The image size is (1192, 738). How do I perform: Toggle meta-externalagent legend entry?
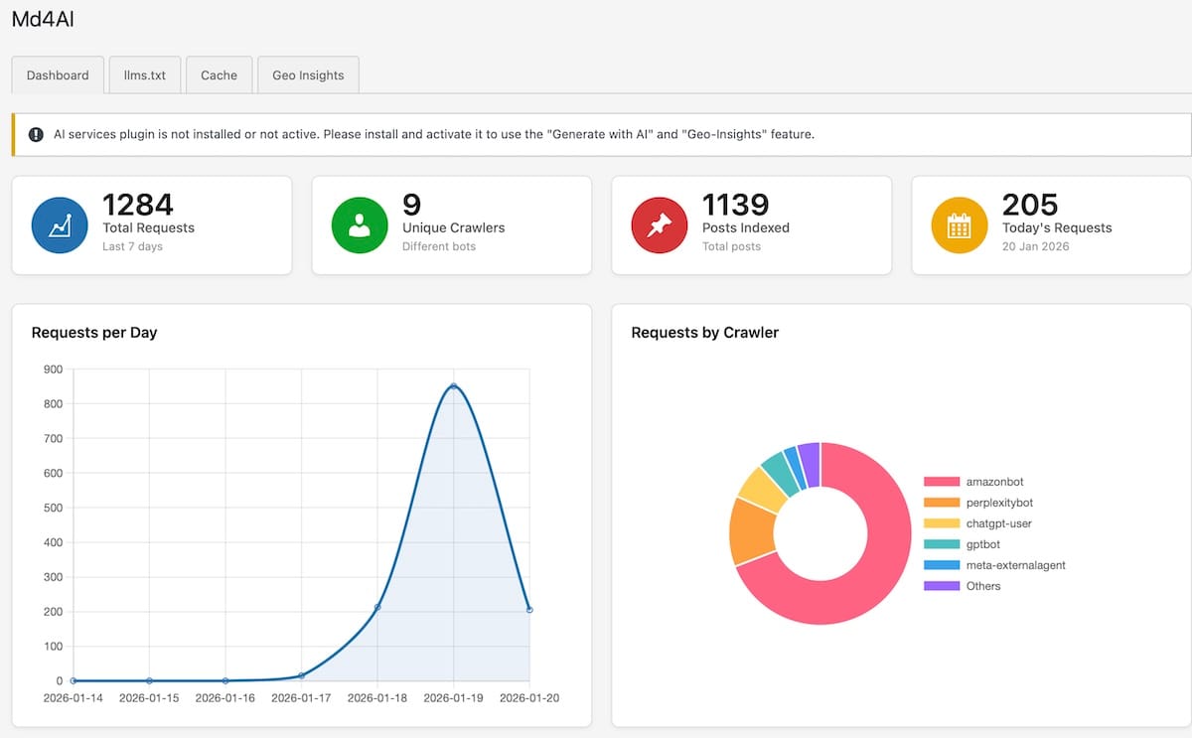point(1015,565)
